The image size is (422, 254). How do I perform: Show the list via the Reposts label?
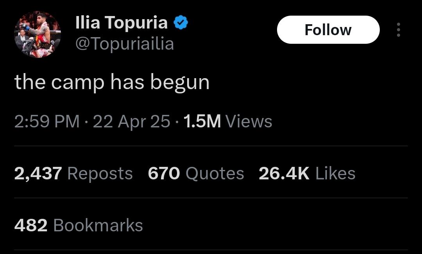click(100, 174)
